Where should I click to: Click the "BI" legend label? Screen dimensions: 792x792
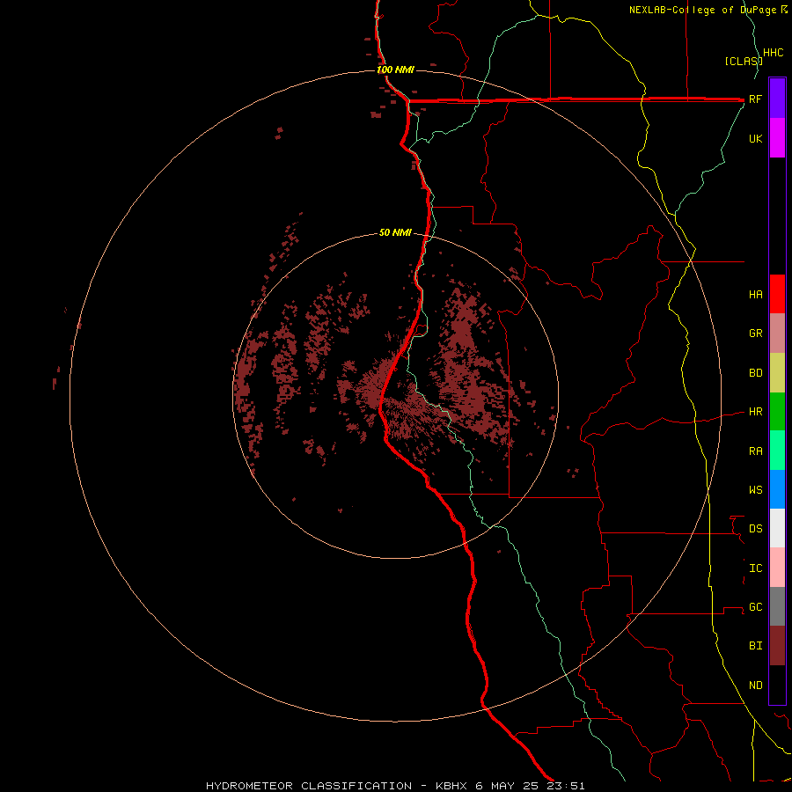pyautogui.click(x=755, y=646)
